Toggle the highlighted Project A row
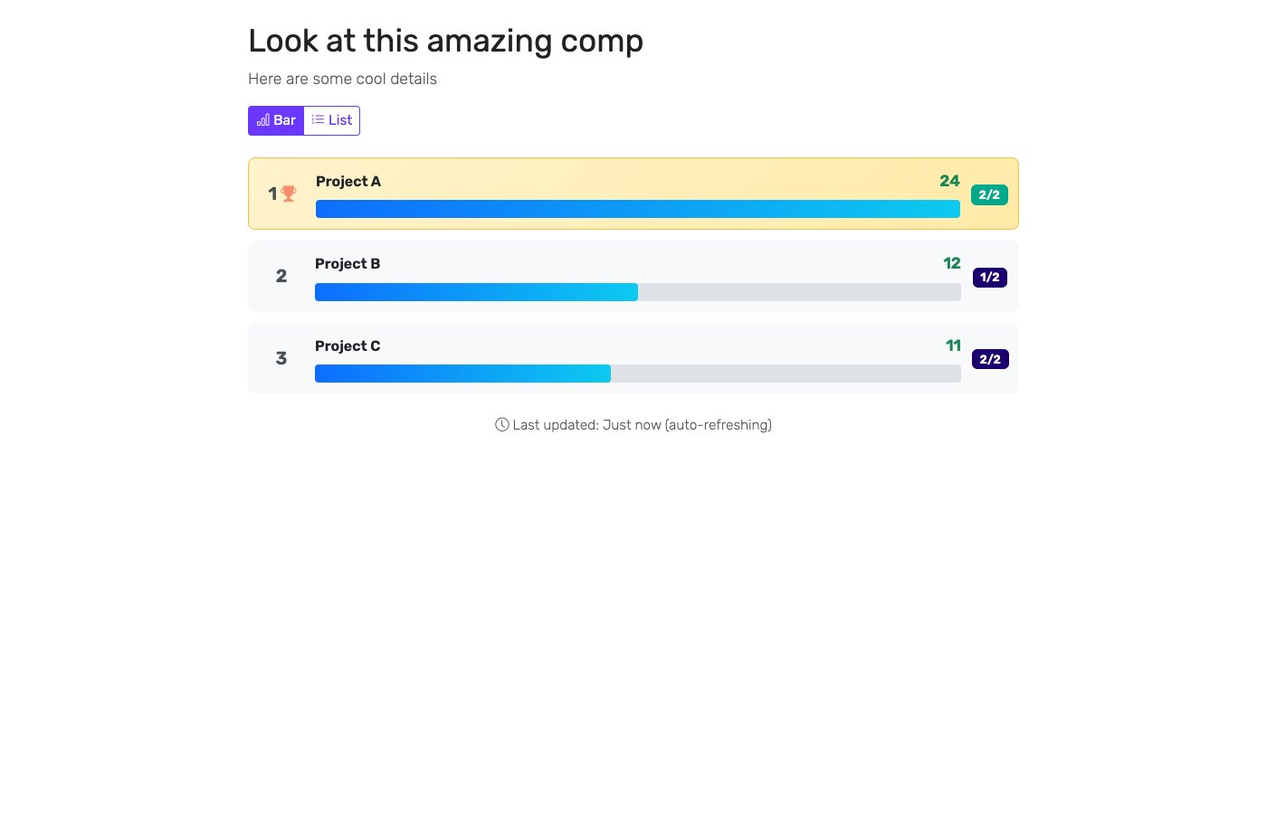Viewport: 1267px width, 814px height. pyautogui.click(x=633, y=194)
